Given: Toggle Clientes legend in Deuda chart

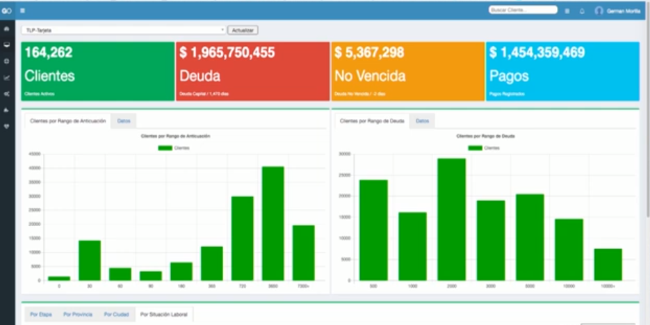Looking at the screenshot, I should point(484,148).
